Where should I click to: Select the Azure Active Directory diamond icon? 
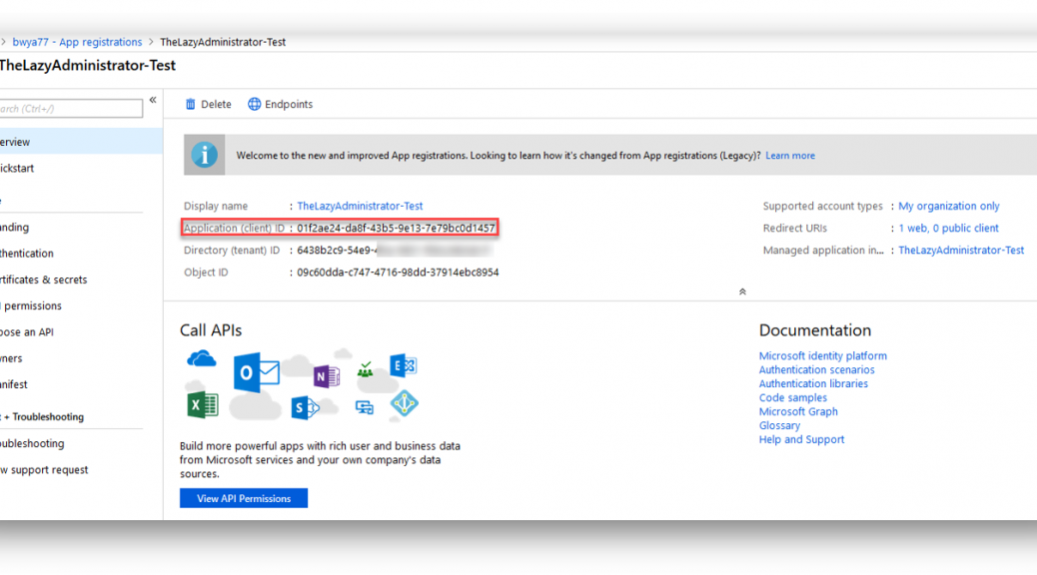[x=404, y=403]
